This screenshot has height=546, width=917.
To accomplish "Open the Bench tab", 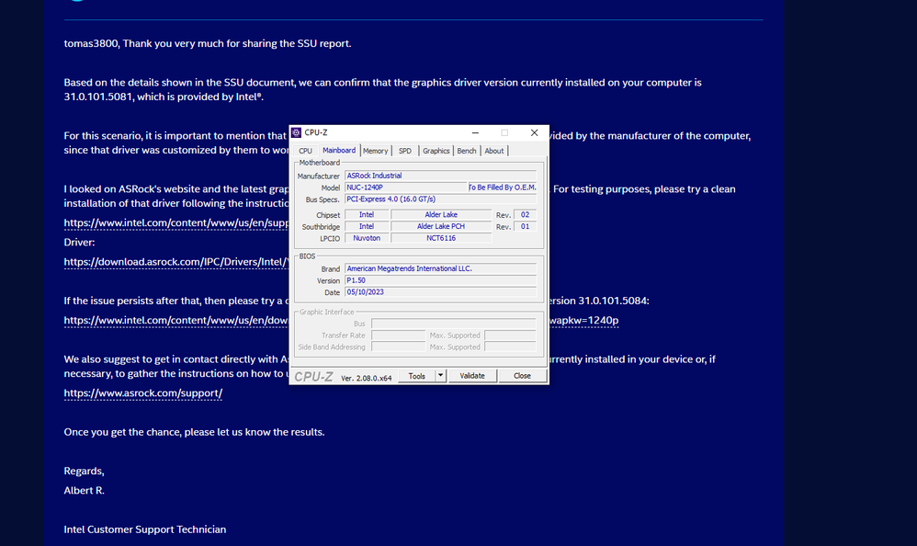I will [467, 151].
